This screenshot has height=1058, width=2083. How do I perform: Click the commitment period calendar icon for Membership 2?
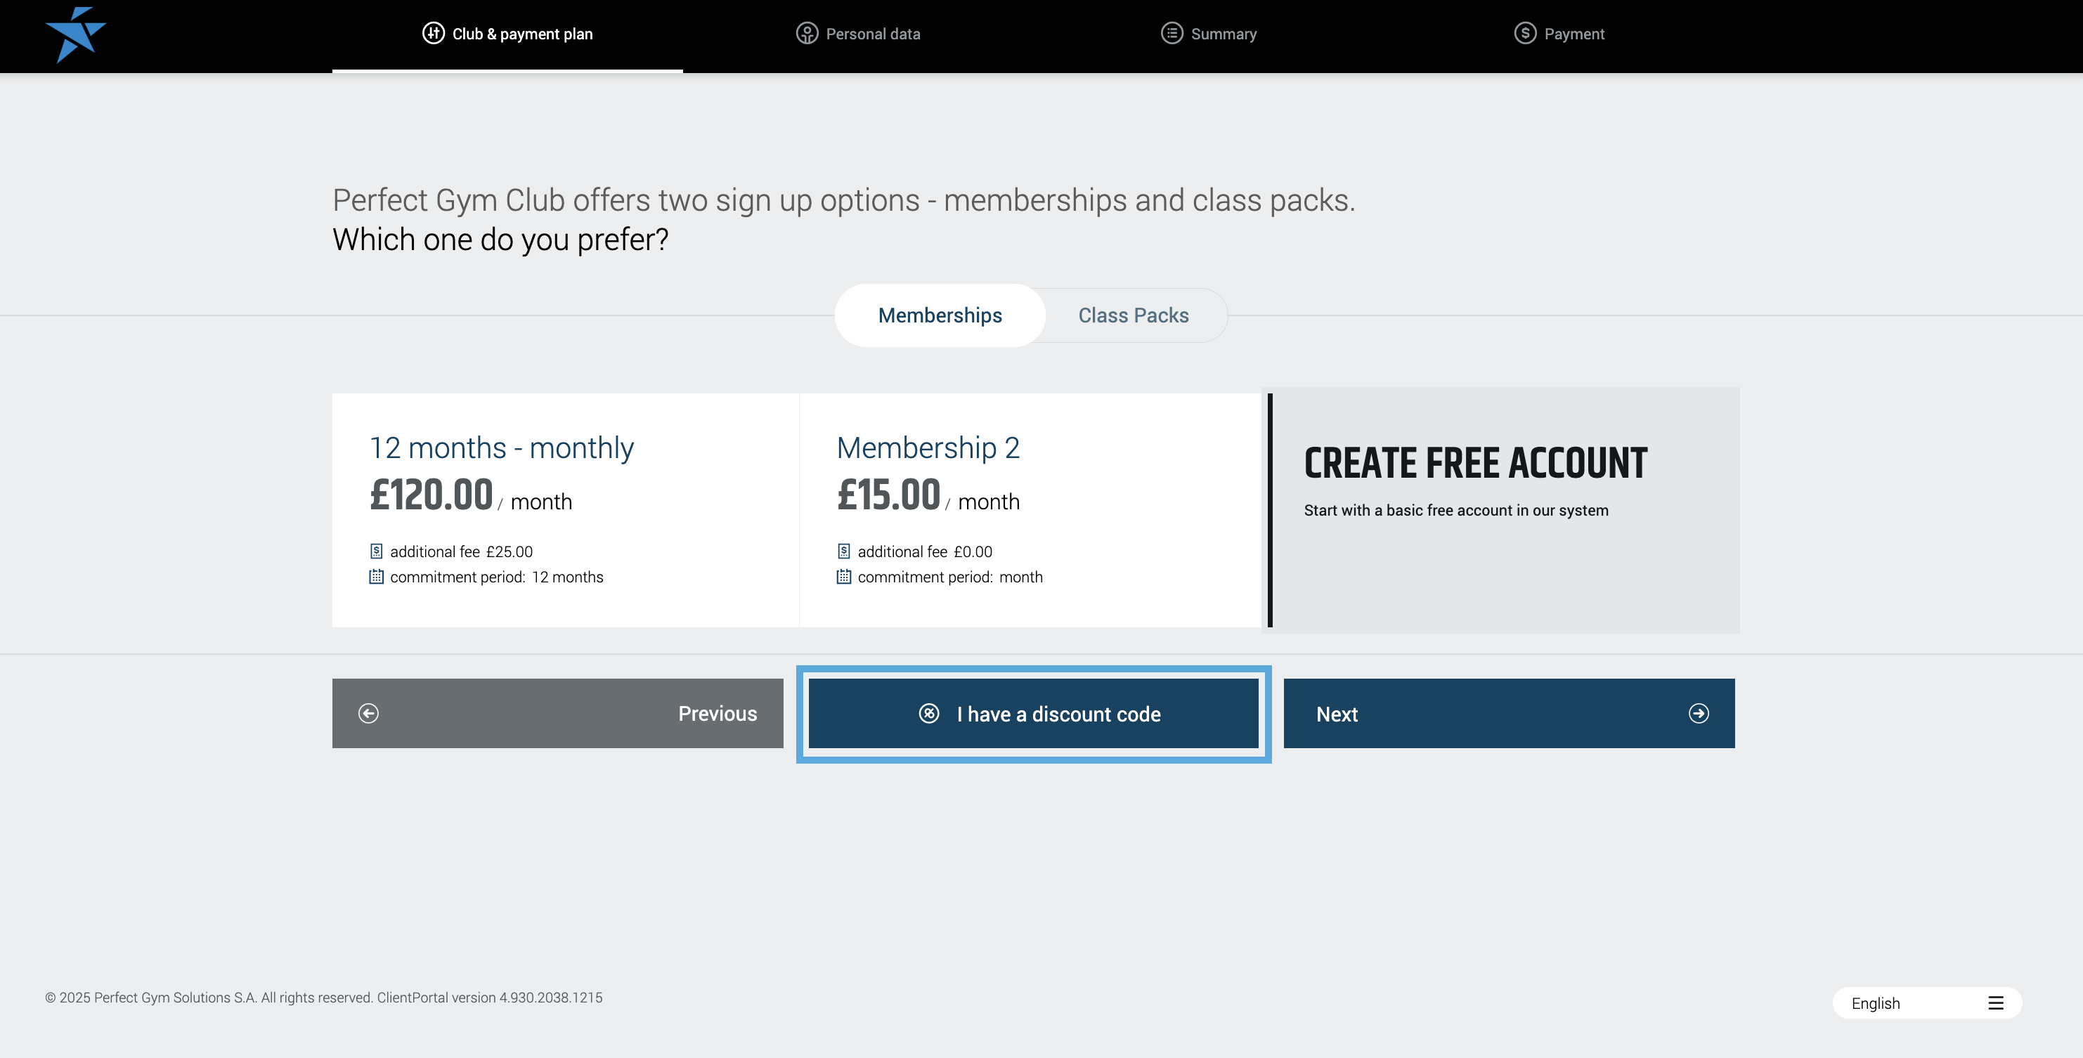point(843,576)
